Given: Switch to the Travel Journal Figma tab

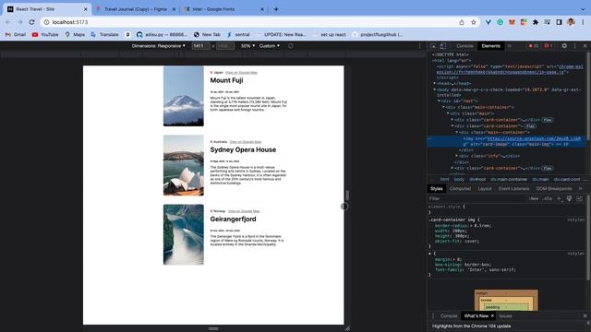Looking at the screenshot, I should [136, 9].
